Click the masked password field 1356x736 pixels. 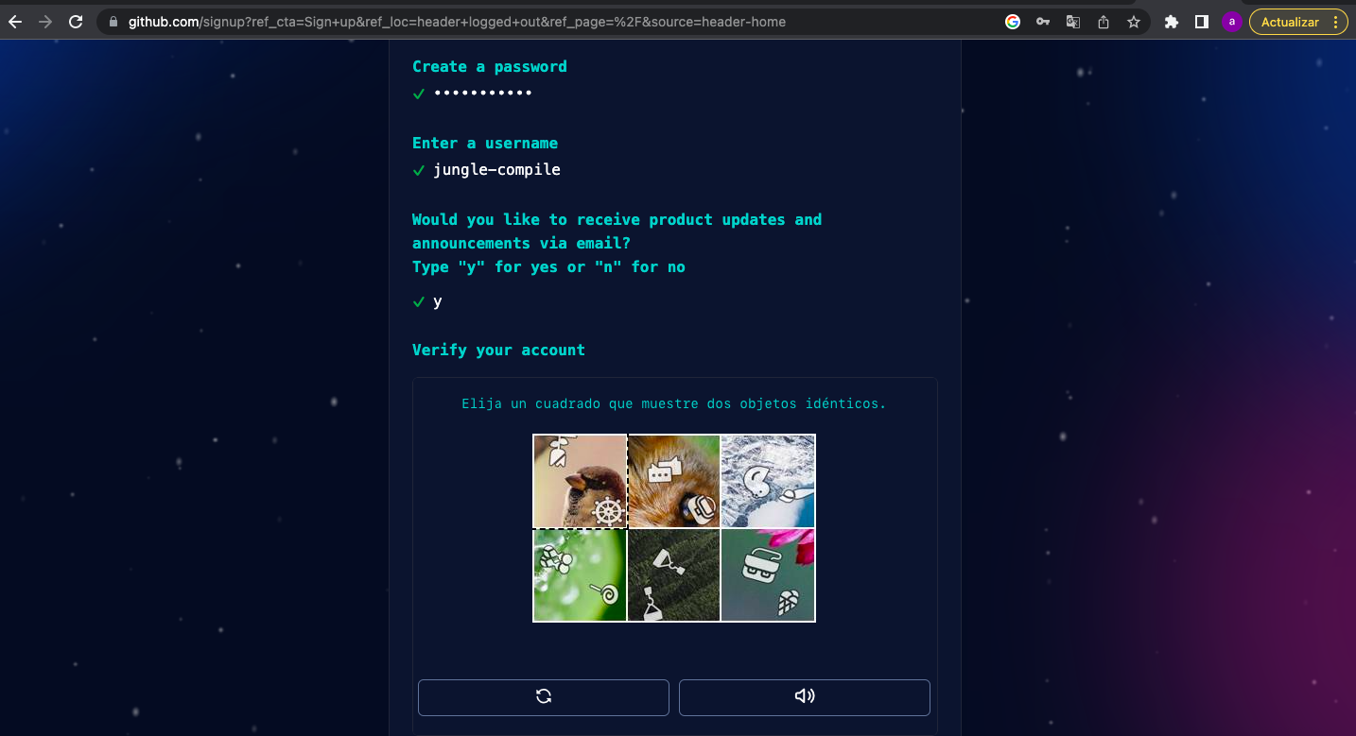point(483,93)
